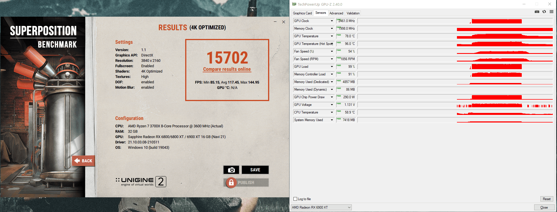Click the 15702 benchmark score

click(227, 58)
